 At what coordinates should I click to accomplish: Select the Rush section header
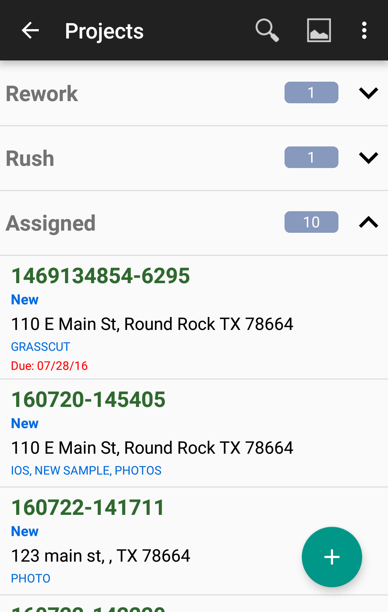click(30, 159)
